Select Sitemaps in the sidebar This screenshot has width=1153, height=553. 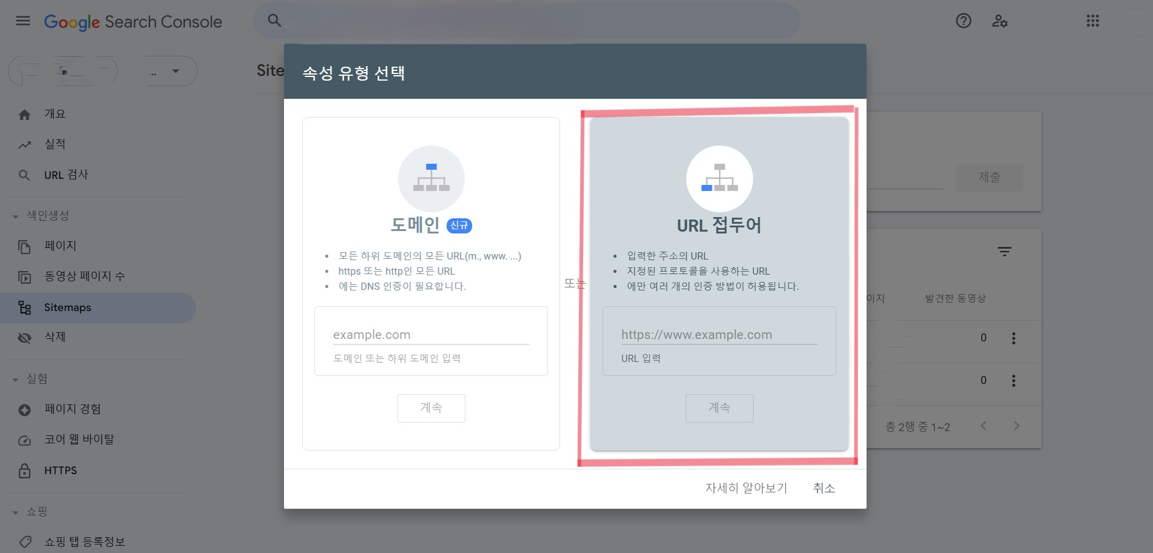[x=99, y=307]
